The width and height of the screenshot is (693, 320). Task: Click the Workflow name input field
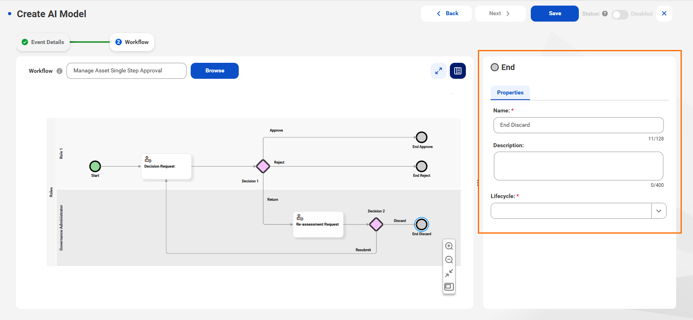point(127,71)
